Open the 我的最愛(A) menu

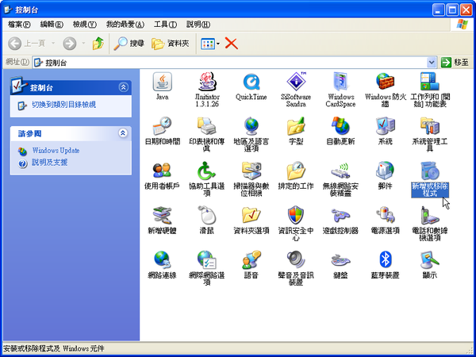click(125, 25)
